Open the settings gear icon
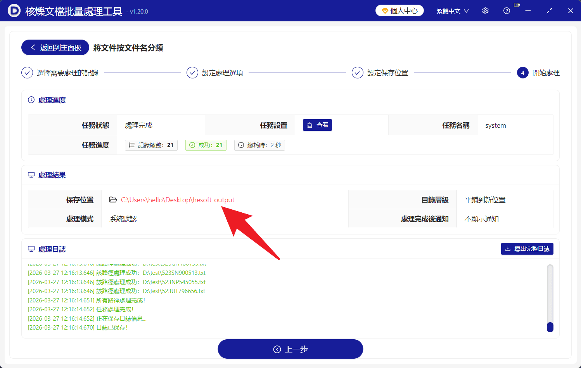581x368 pixels. (485, 10)
